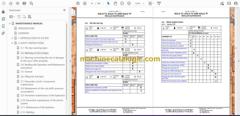Bookmark this file with the star icon
Viewport: 240px width, 116px height.
tap(11, 3)
